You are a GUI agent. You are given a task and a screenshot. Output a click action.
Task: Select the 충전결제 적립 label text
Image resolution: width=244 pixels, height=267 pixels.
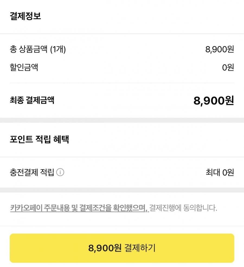coord(32,172)
